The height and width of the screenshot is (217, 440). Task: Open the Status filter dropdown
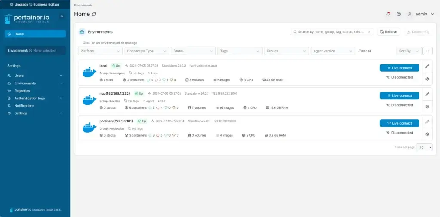pos(193,51)
